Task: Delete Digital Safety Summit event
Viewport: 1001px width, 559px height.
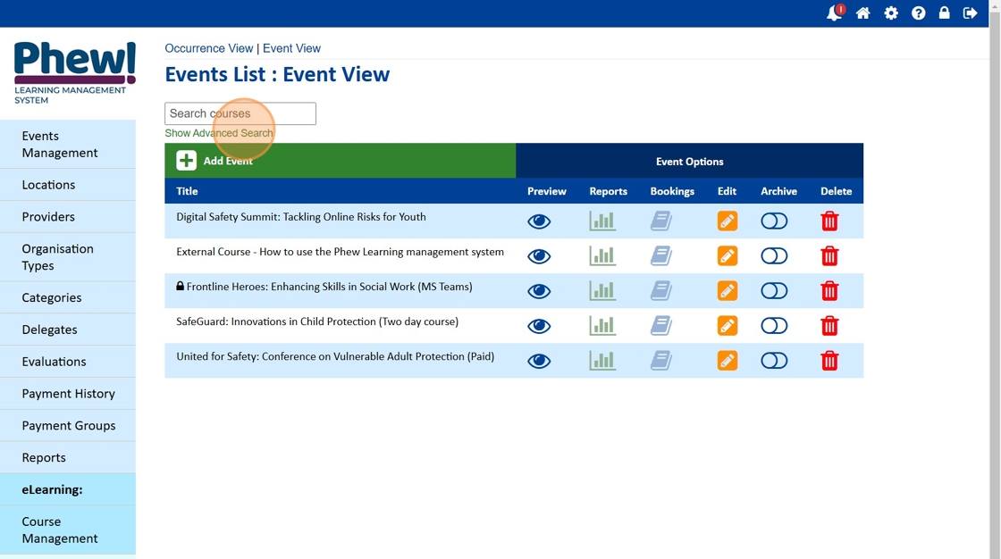Action: pos(829,221)
